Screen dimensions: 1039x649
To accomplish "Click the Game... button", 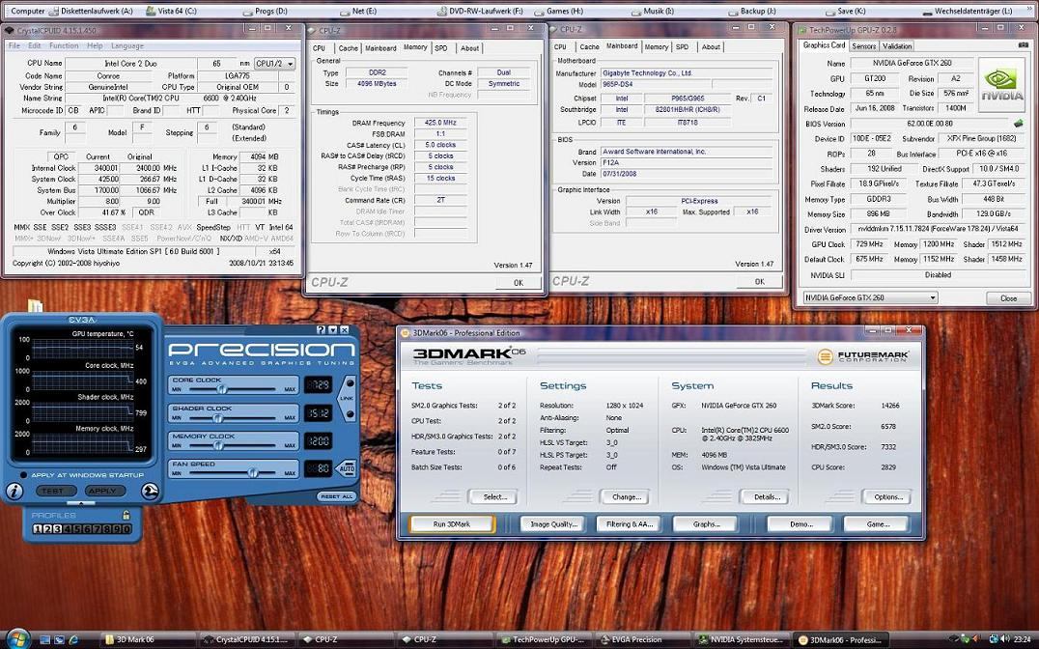I will [x=878, y=523].
